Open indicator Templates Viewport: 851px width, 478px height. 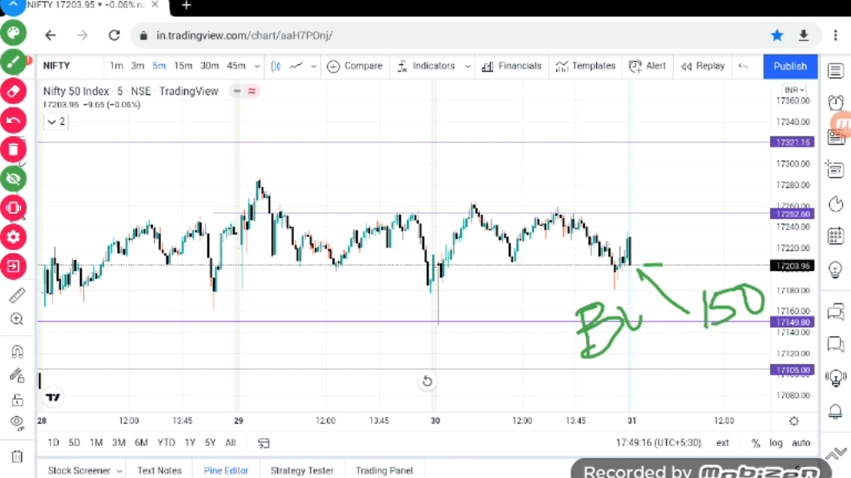[x=585, y=66]
